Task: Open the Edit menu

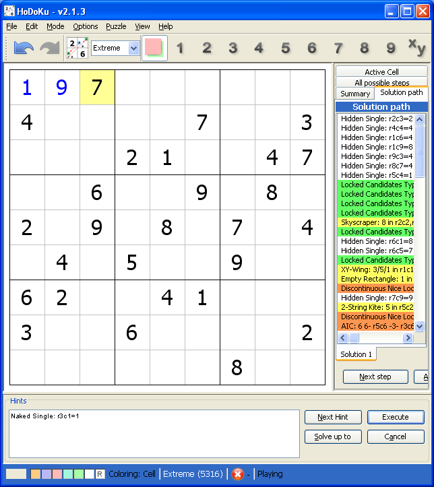Action: point(32,27)
